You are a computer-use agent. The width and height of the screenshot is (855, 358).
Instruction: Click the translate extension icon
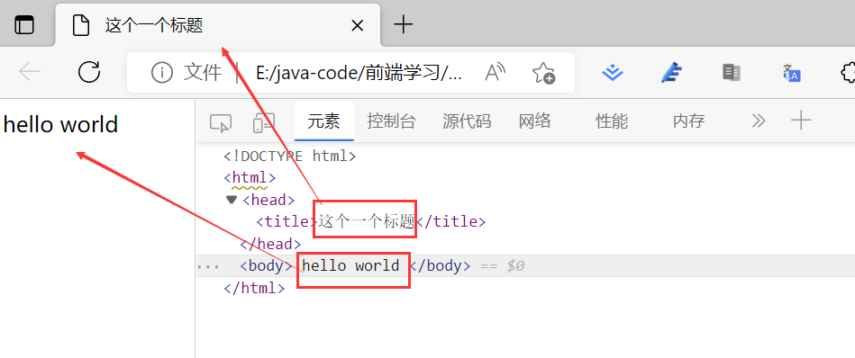tap(791, 72)
